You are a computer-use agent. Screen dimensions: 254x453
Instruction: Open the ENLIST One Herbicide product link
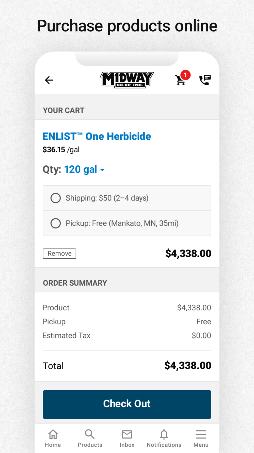tap(97, 136)
